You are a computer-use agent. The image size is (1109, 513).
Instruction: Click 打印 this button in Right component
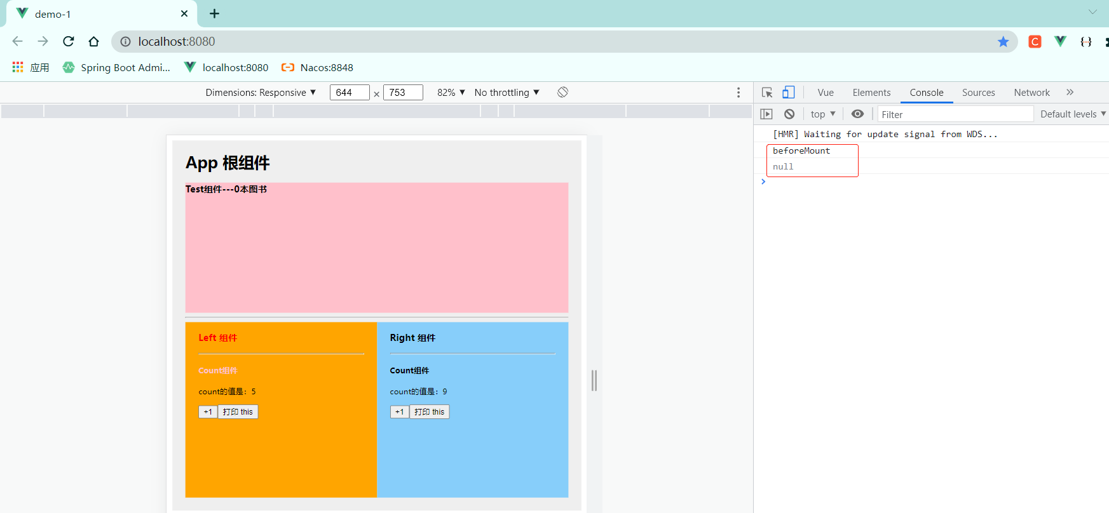pos(429,412)
